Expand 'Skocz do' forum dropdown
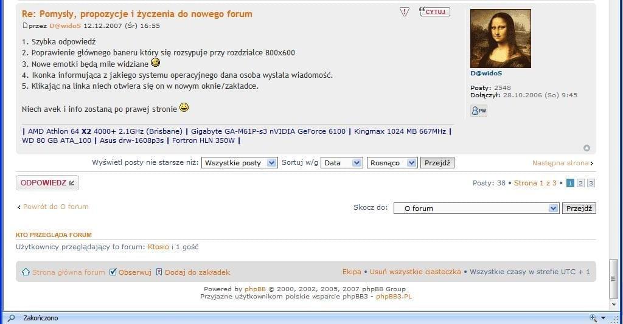 tap(476, 209)
